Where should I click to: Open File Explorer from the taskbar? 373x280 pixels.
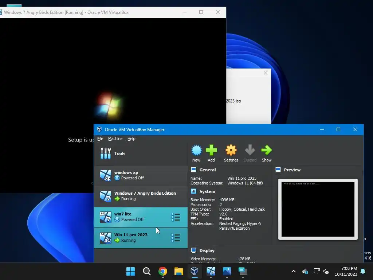(x=178, y=271)
